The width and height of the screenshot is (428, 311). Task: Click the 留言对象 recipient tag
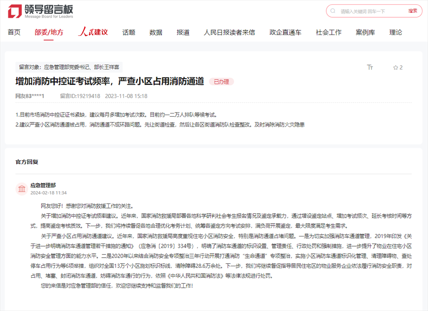pos(69,67)
